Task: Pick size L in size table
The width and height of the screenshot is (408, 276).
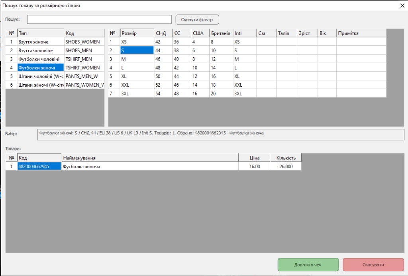Action: click(x=137, y=68)
